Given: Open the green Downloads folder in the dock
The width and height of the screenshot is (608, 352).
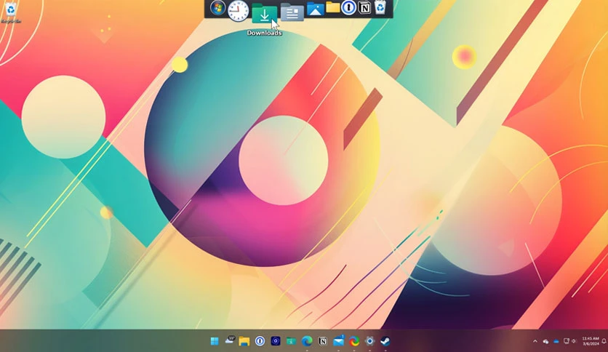Looking at the screenshot, I should [265, 14].
